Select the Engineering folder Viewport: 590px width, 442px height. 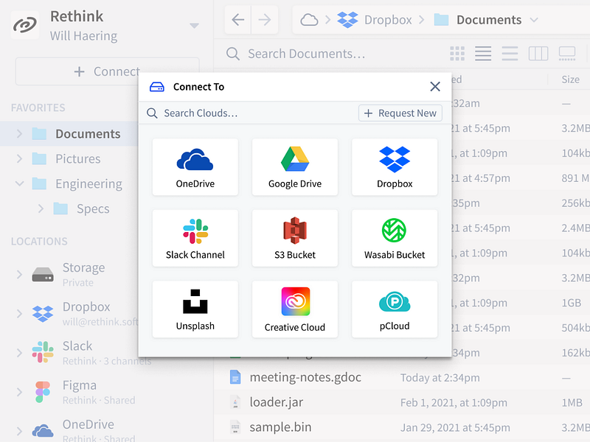pos(88,183)
